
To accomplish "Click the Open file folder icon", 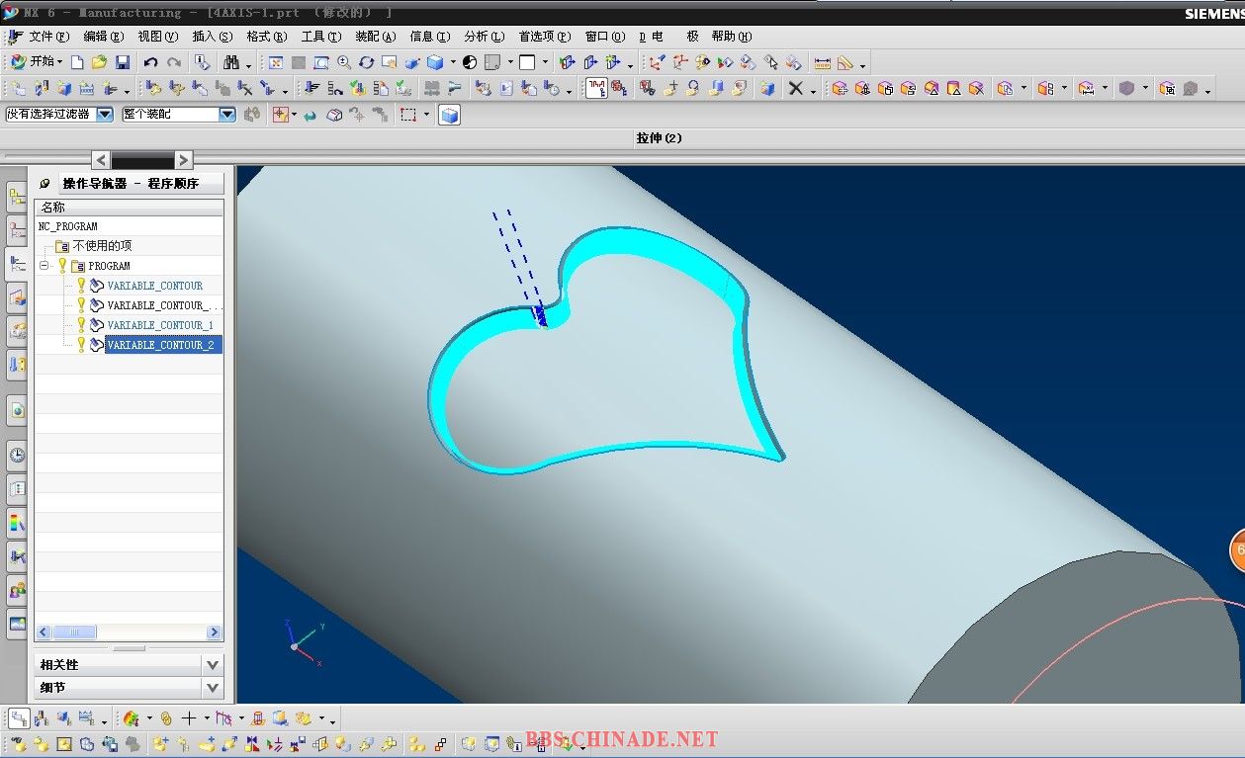I will [99, 62].
